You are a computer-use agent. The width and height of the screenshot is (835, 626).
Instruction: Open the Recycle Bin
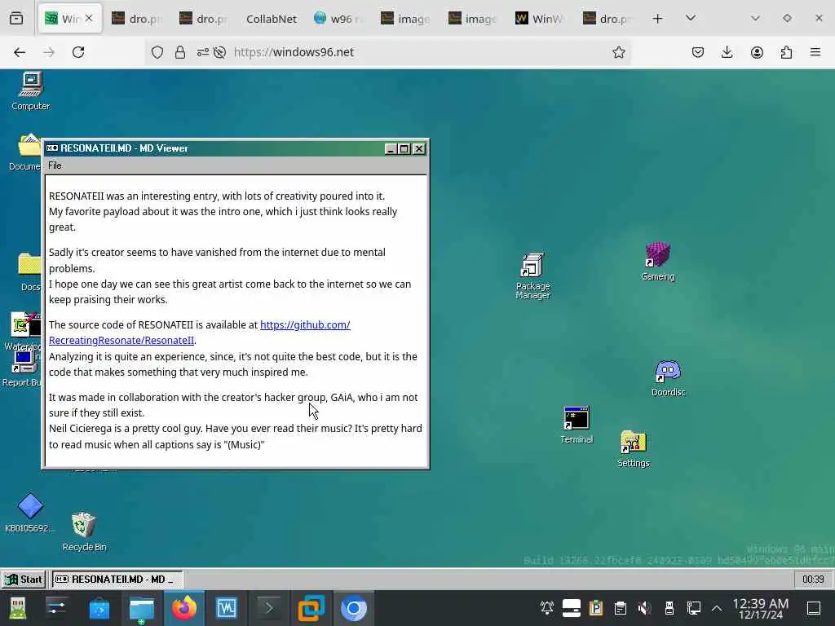[x=84, y=531]
